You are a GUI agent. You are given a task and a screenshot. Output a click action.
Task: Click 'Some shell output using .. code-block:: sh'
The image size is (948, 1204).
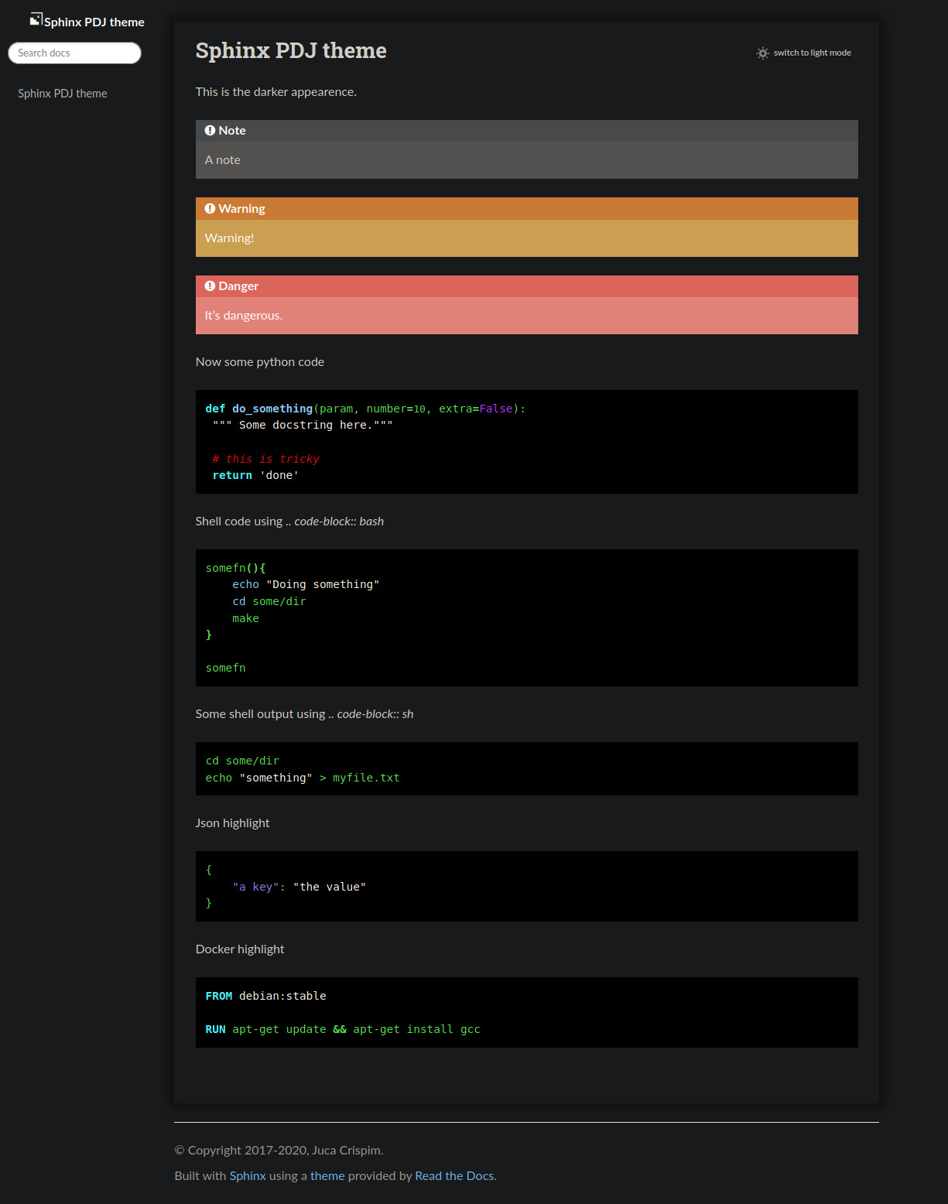pyautogui.click(x=305, y=714)
